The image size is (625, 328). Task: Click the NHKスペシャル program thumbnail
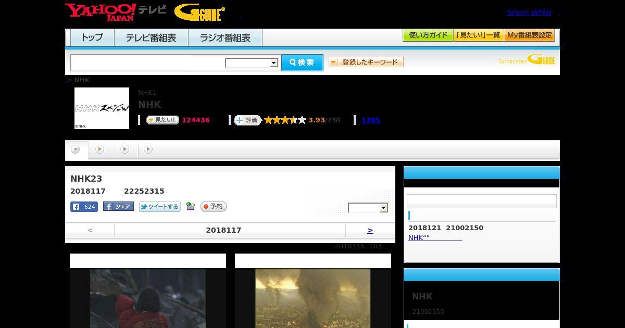coord(102,108)
